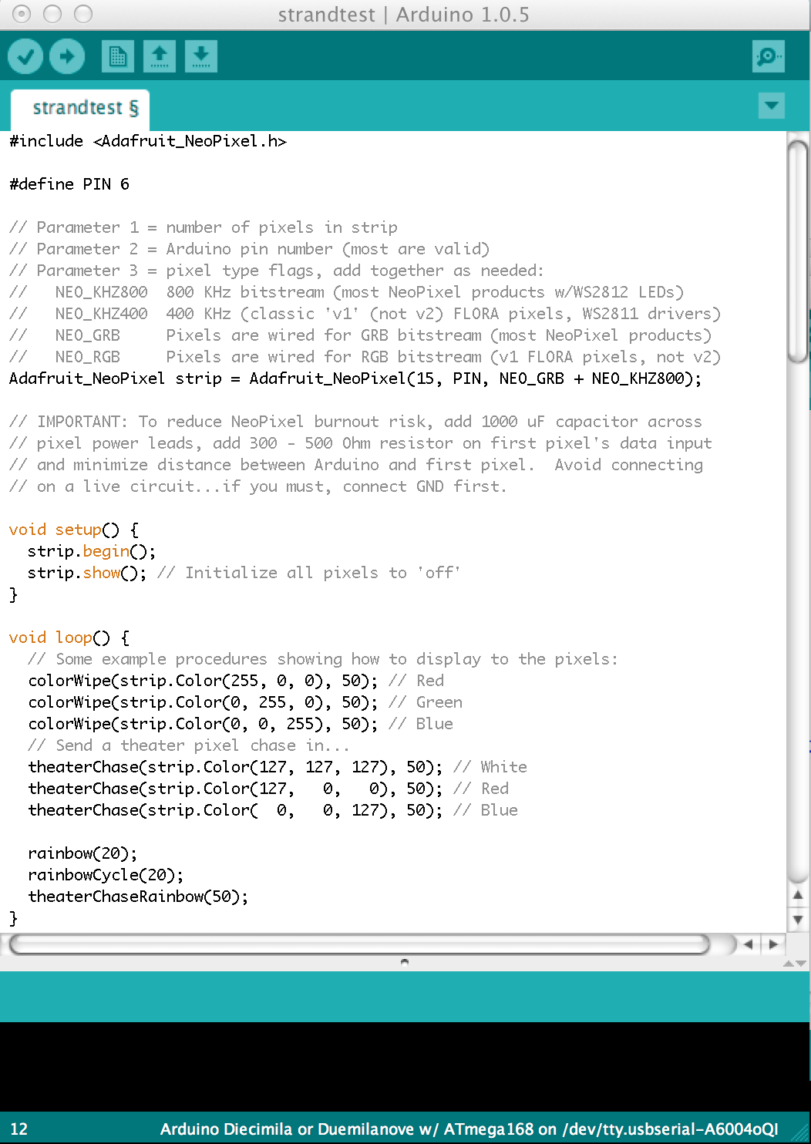The image size is (811, 1144).
Task: Open the tab management dropdown arrow
Action: [771, 106]
